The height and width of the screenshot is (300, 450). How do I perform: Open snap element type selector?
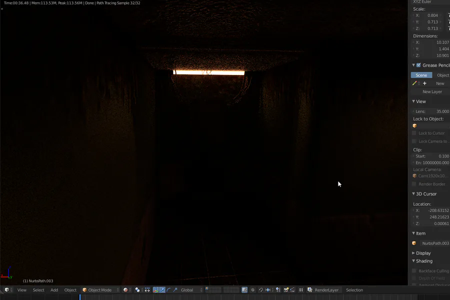tap(269, 290)
